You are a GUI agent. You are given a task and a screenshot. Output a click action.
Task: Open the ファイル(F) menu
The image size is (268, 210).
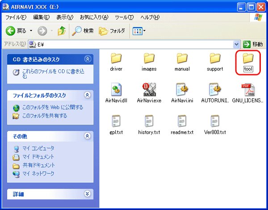tap(15, 17)
